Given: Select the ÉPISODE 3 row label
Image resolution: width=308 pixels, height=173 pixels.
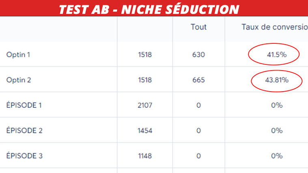Looking at the screenshot, I should tap(24, 156).
